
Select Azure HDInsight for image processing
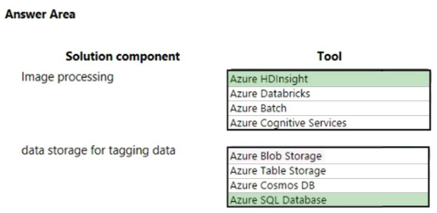point(329,79)
